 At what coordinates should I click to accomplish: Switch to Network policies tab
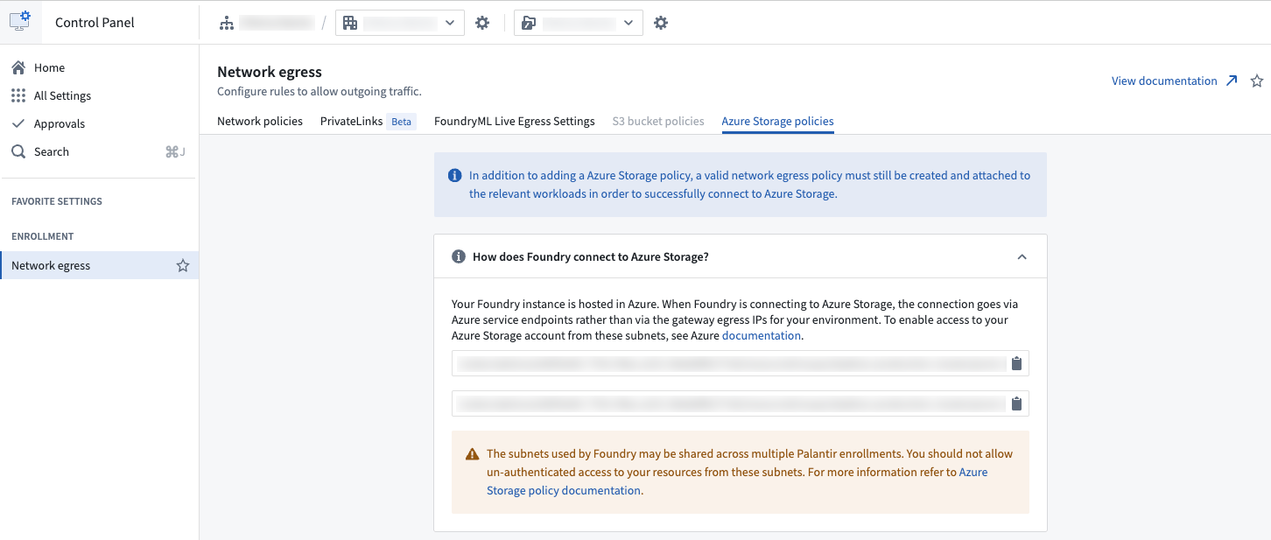tap(260, 121)
